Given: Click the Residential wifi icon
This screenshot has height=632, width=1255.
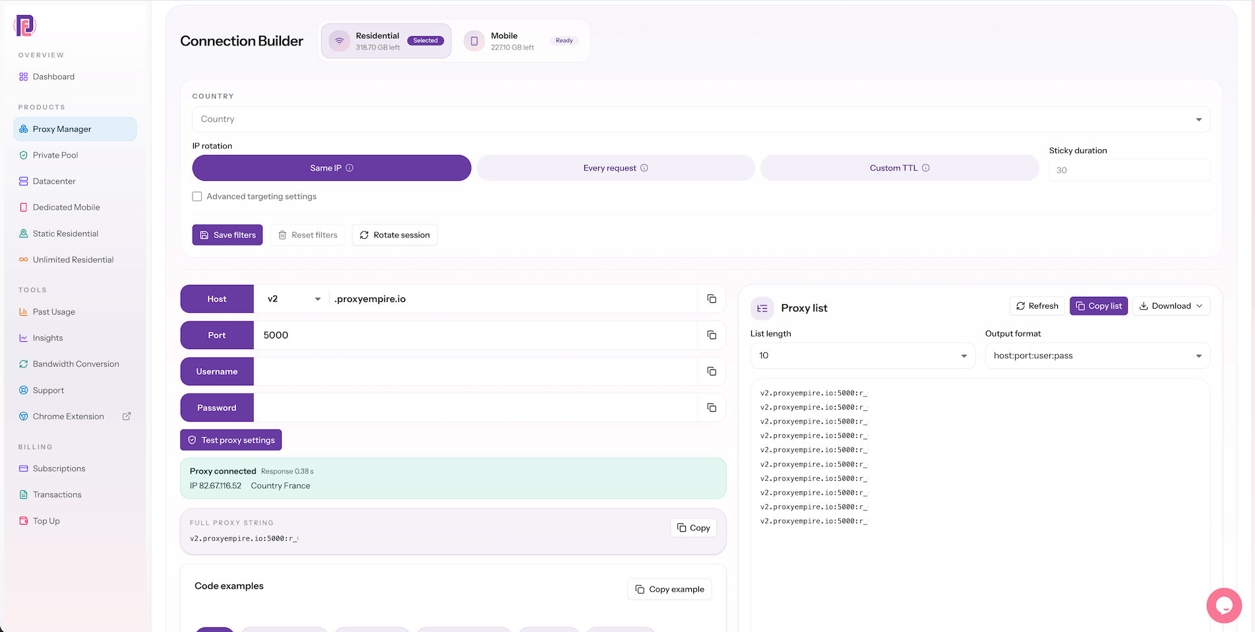Looking at the screenshot, I should coord(340,41).
